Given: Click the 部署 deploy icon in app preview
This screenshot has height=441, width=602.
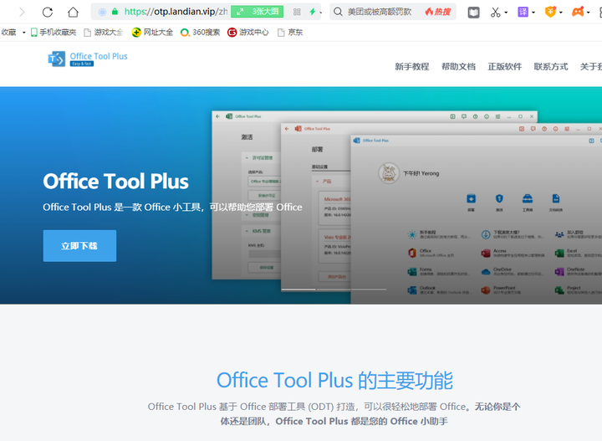Looking at the screenshot, I should tap(471, 198).
